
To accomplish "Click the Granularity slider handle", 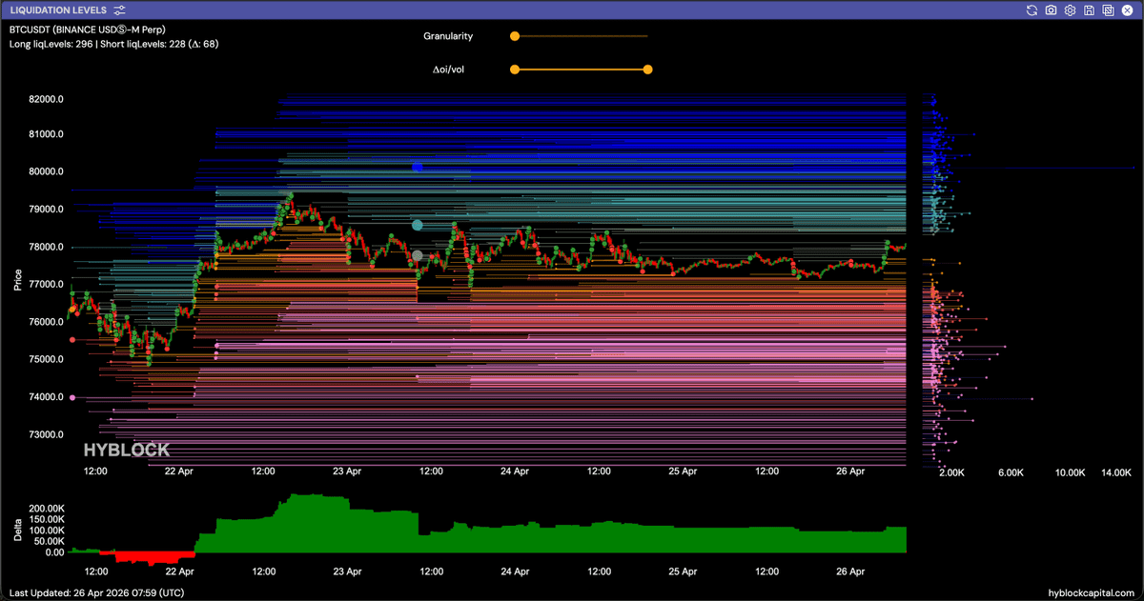I will click(x=515, y=36).
